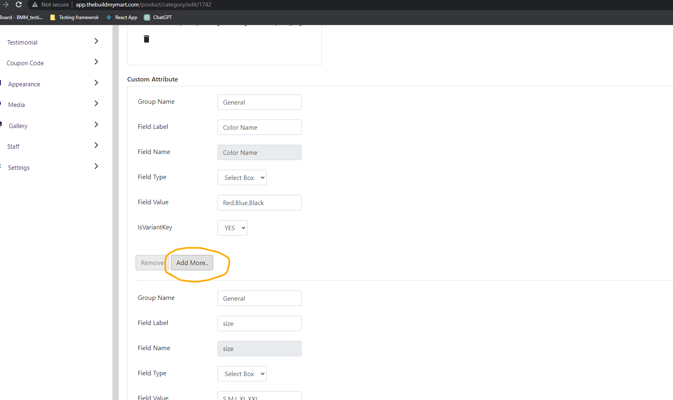Click the disabled Field Name Color Name box
The image size is (673, 400).
259,152
